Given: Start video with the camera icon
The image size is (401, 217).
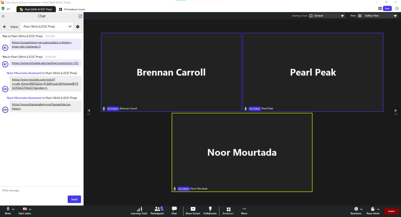Looking at the screenshot, I should point(25,210).
